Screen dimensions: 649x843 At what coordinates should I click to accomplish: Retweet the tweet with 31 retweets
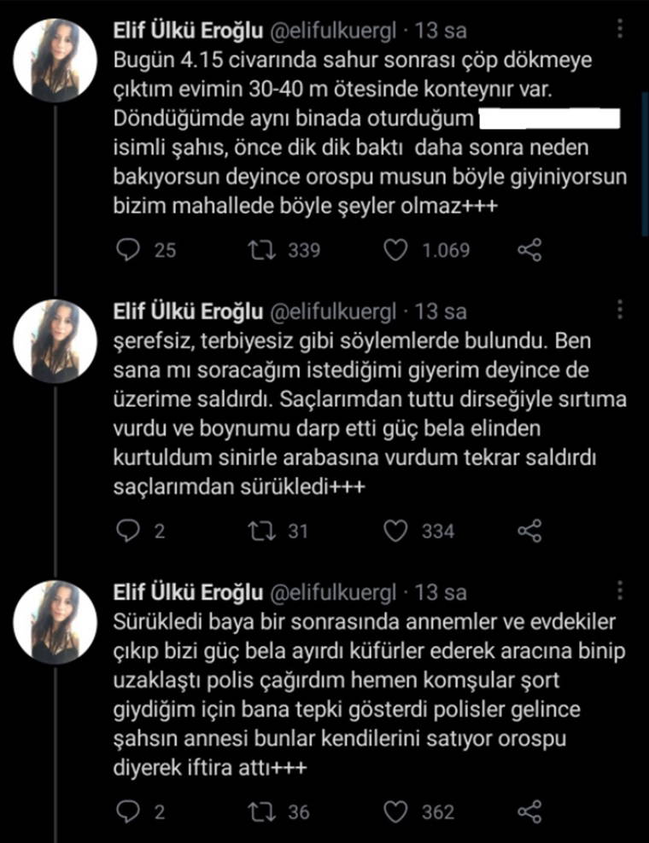(x=257, y=532)
